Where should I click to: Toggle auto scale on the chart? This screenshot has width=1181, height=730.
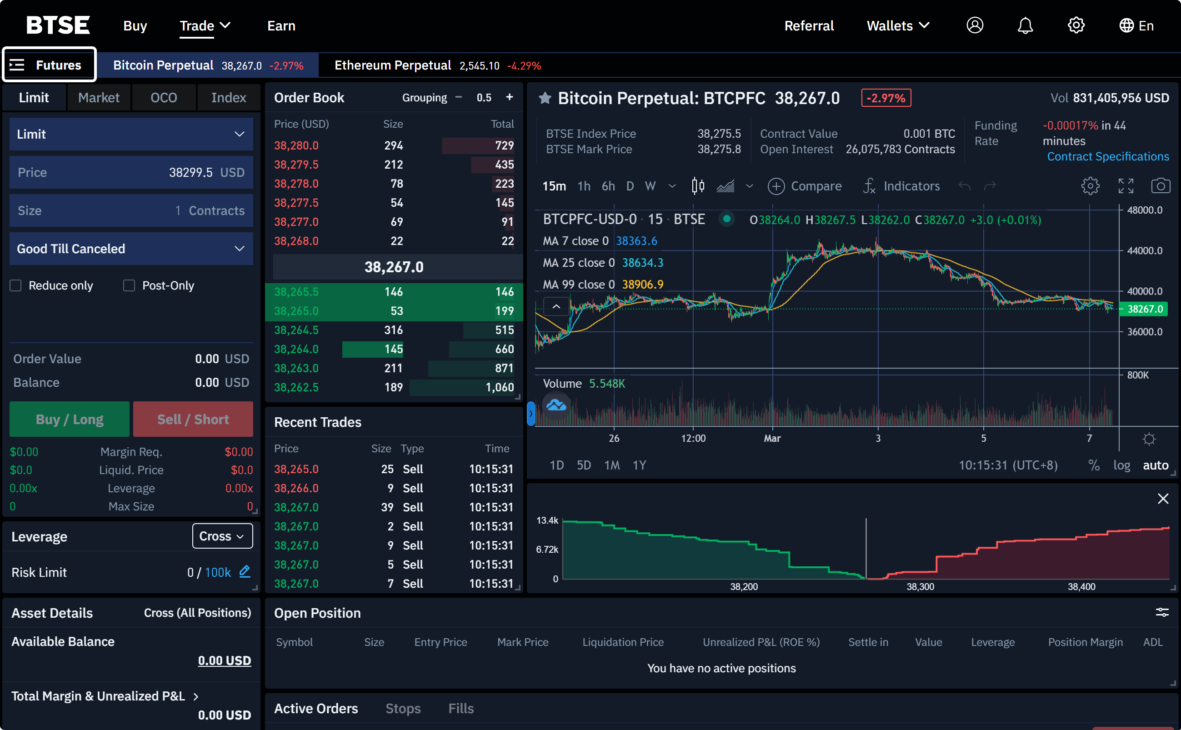(1155, 465)
